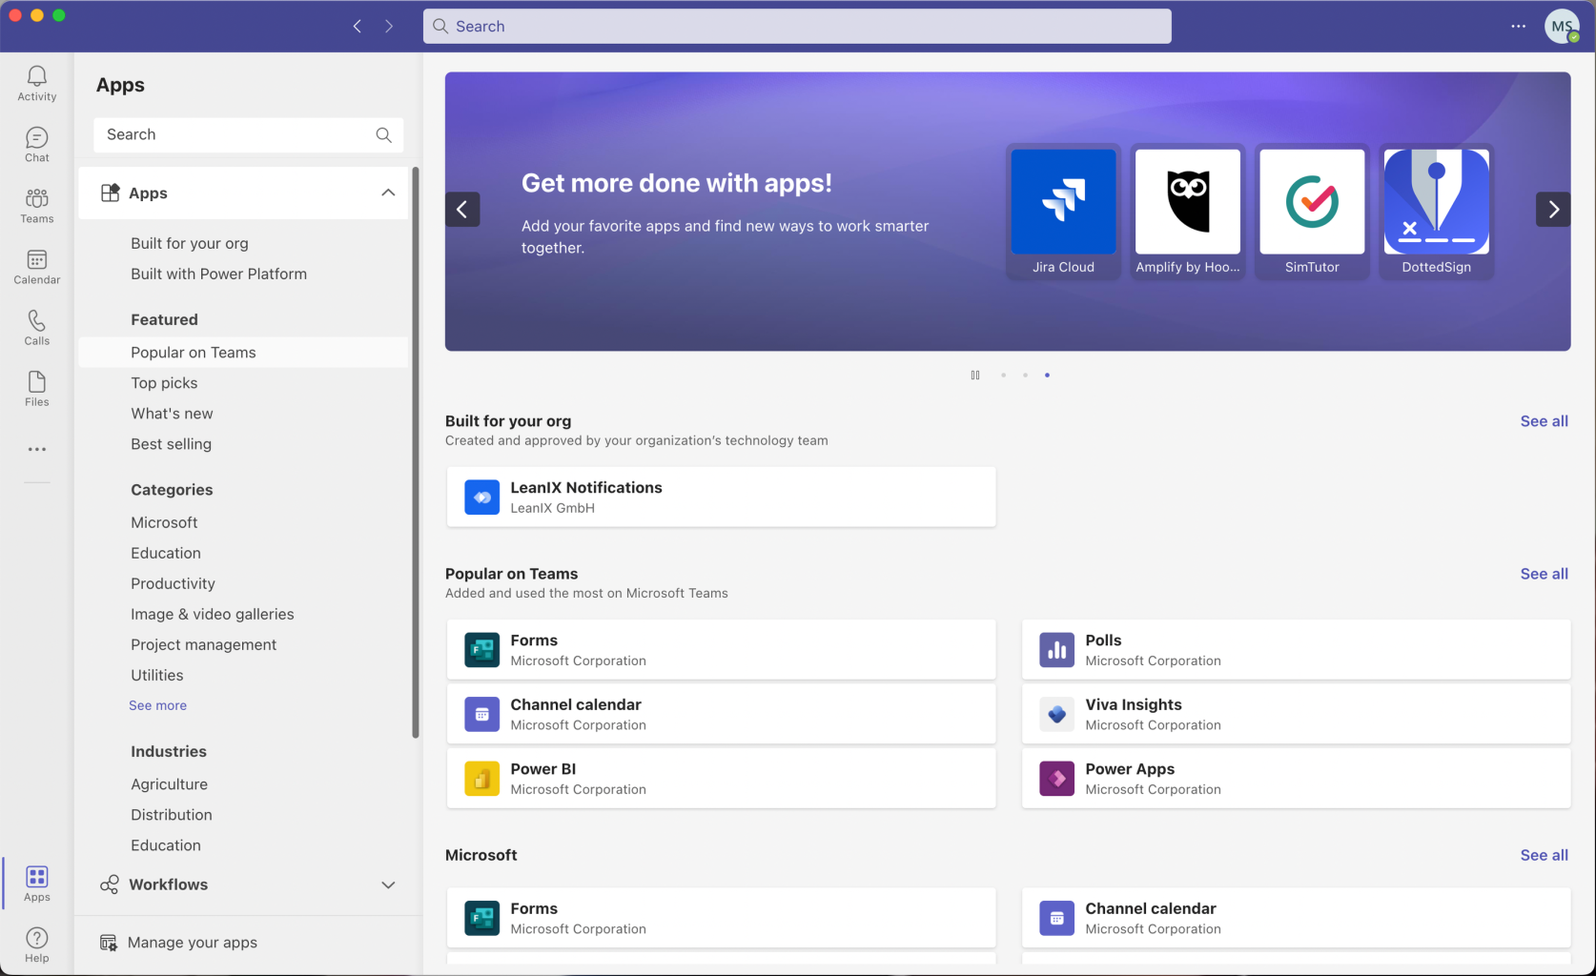The height and width of the screenshot is (976, 1596).
Task: Click the Forms icon under Popular on Teams
Action: (481, 650)
